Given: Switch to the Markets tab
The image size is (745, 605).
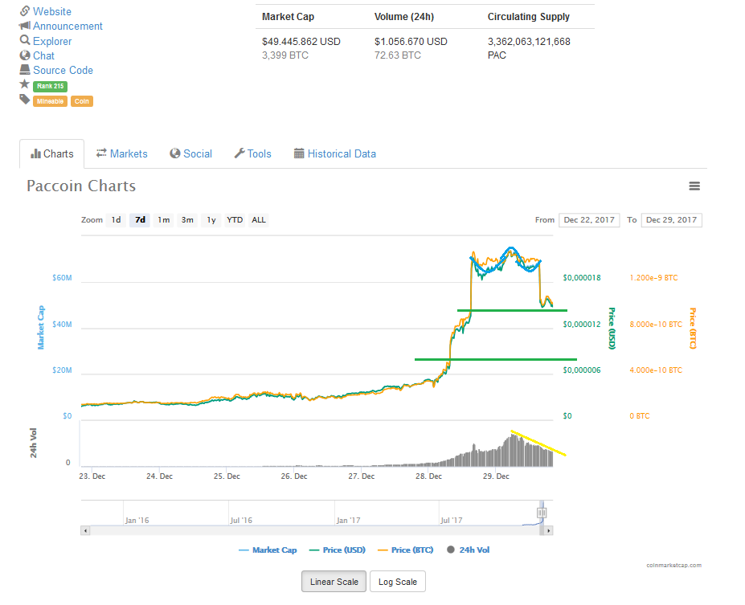Looking at the screenshot, I should click(x=122, y=153).
